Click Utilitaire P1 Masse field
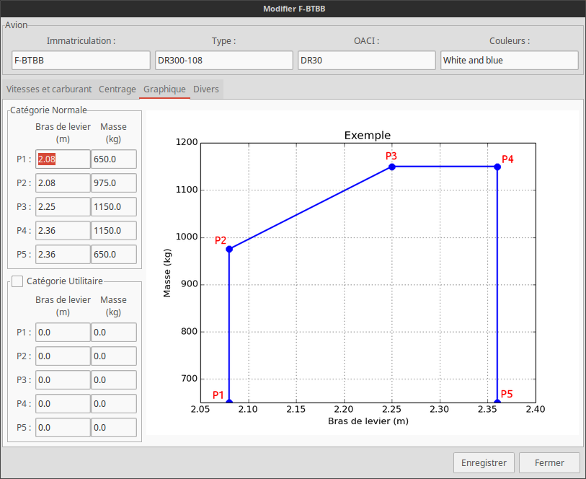This screenshot has width=586, height=479. point(114,333)
